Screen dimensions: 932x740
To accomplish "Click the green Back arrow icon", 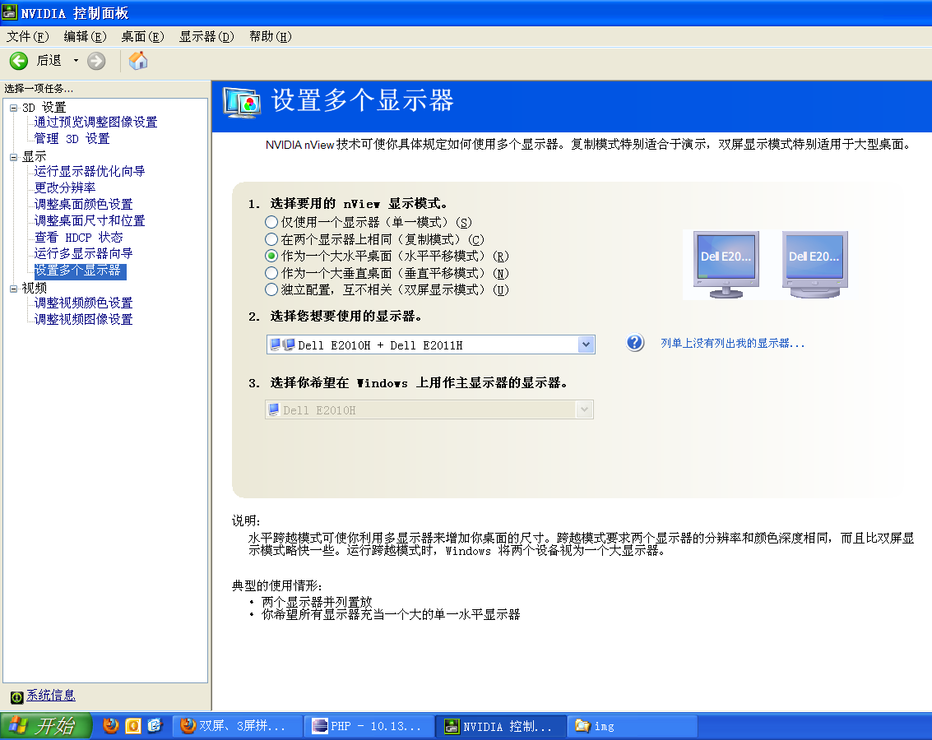I will click(18, 61).
